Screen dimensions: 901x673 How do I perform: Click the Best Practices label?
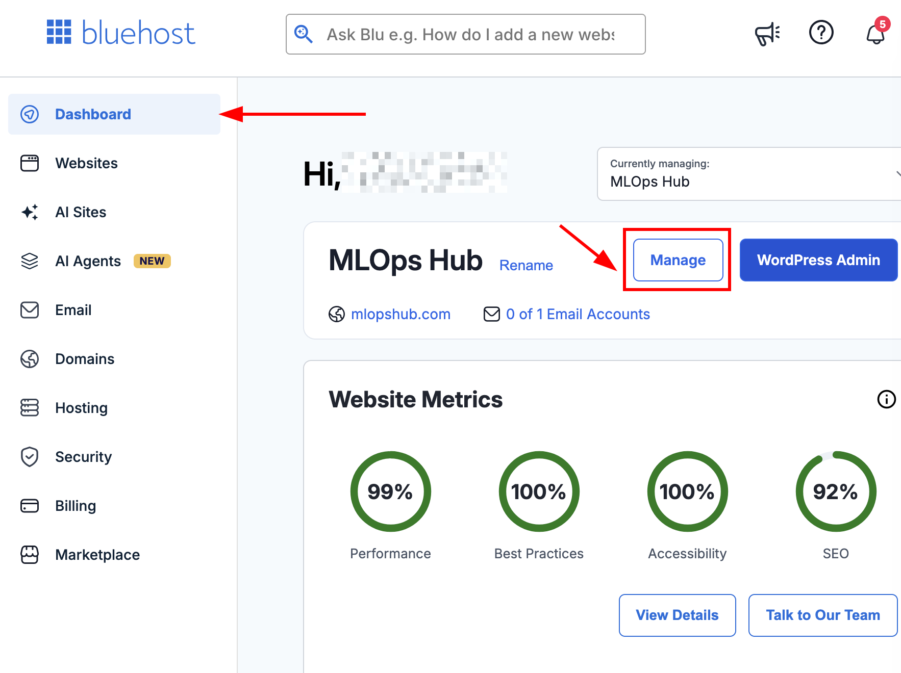coord(539,554)
